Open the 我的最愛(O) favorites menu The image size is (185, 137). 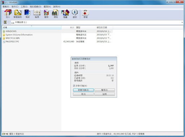[x=35, y=6]
